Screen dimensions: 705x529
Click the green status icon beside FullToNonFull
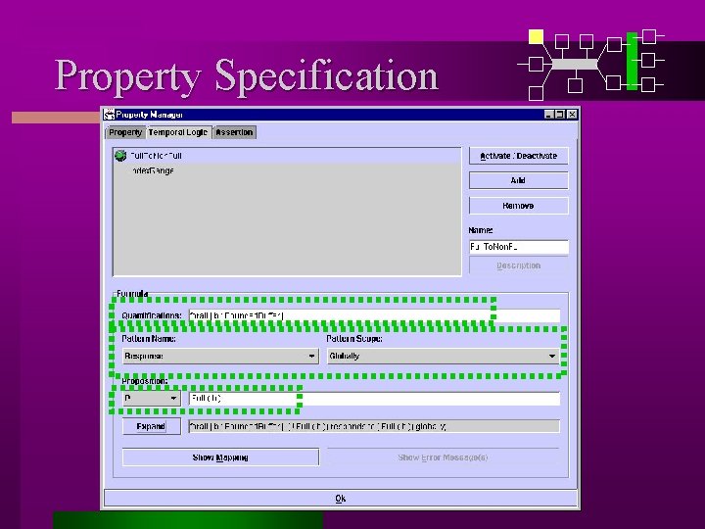(120, 156)
